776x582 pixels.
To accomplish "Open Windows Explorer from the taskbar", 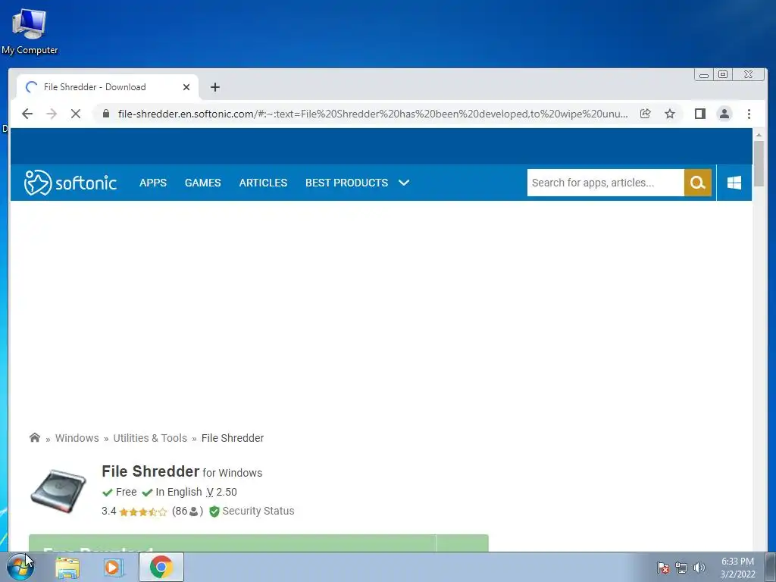I will [x=67, y=567].
